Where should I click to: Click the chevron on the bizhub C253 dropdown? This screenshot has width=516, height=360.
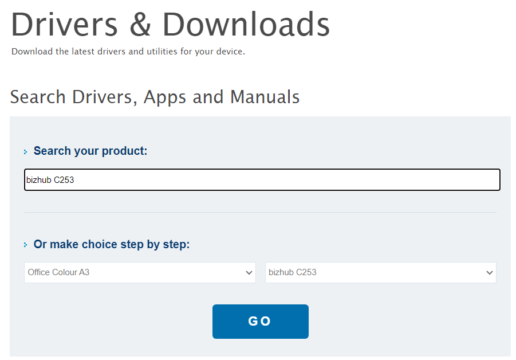pyautogui.click(x=490, y=272)
